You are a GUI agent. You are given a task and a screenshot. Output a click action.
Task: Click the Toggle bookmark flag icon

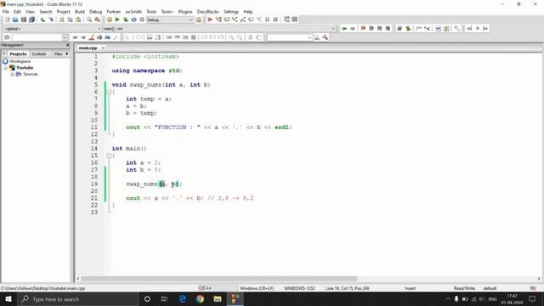pos(363,28)
